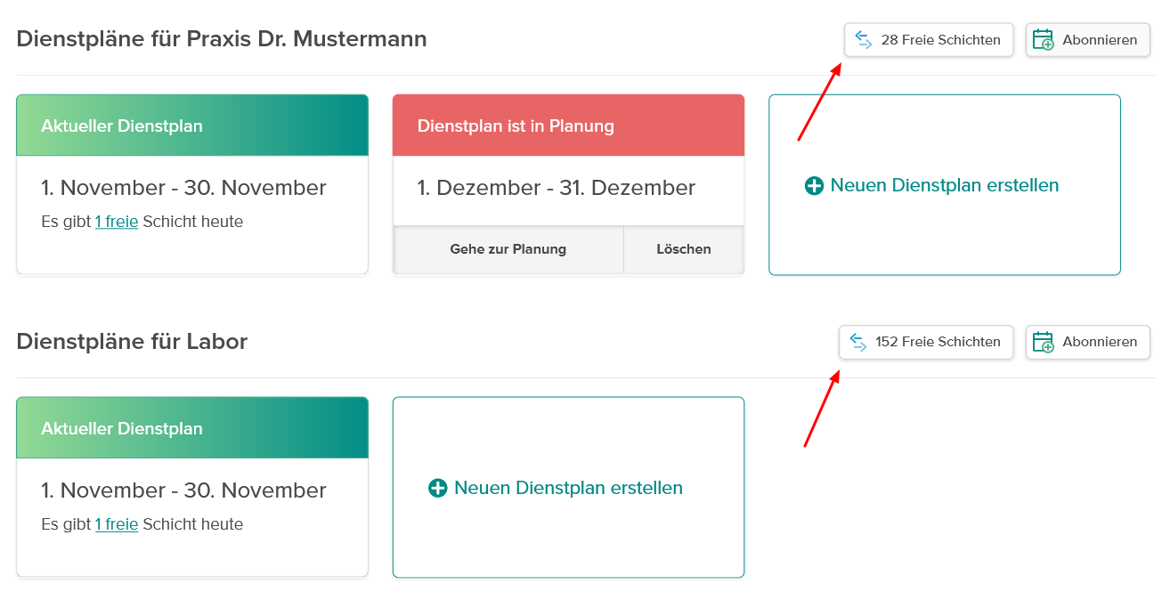Click swap arrows icon beside 28 Freie Schichten

863,39
